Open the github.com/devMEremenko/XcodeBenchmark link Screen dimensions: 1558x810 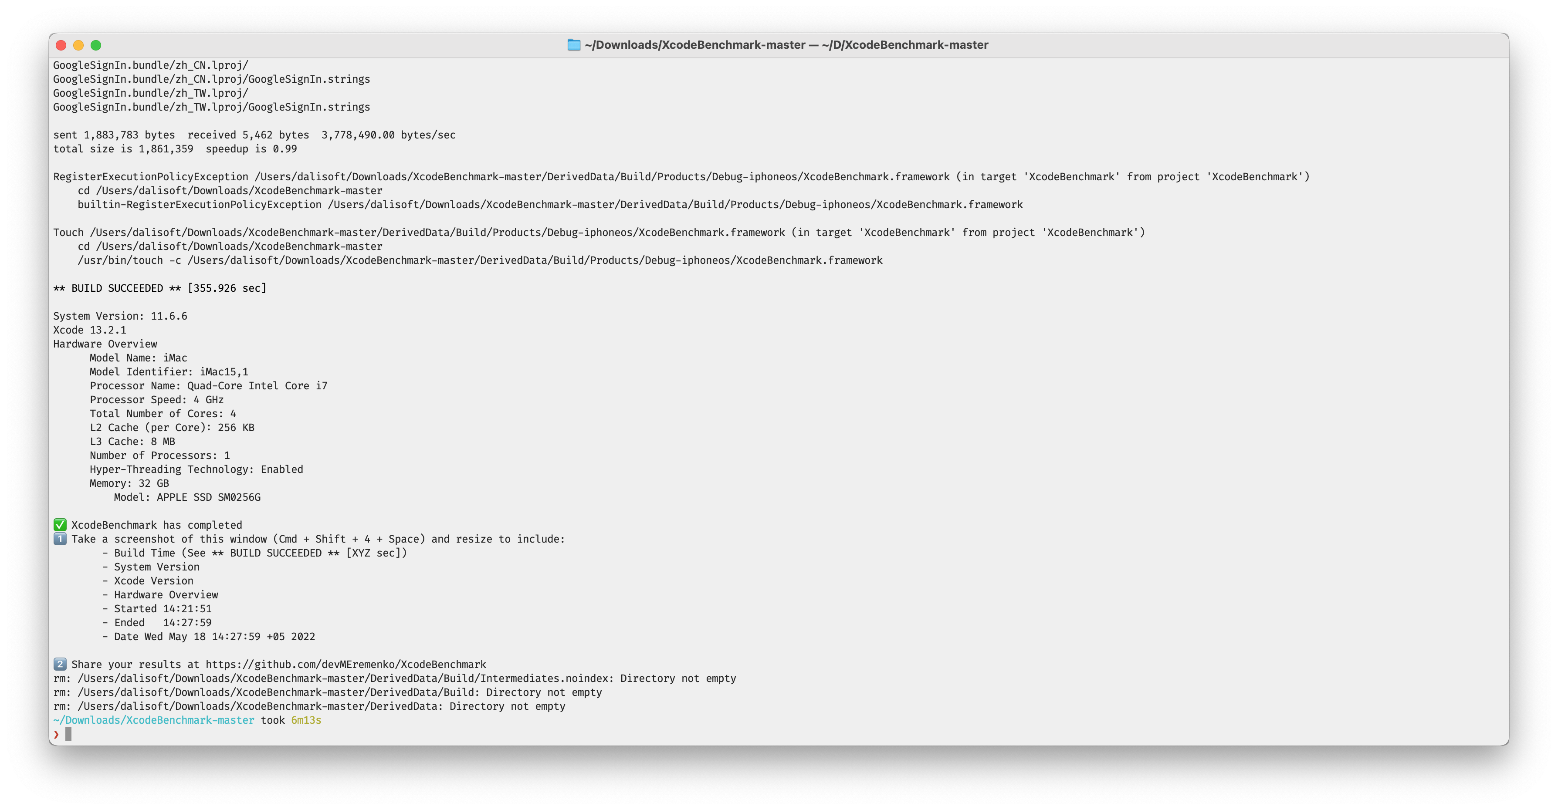345,664
